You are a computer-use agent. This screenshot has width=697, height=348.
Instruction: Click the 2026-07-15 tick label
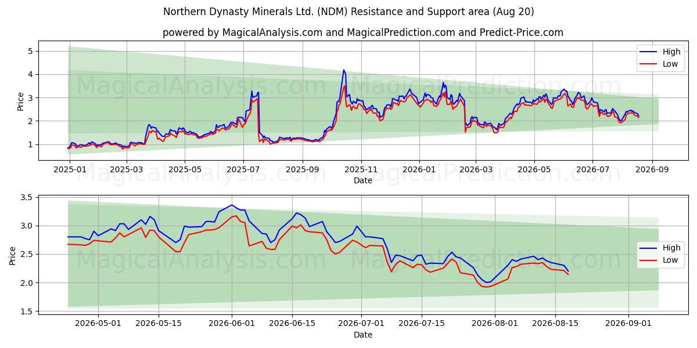[x=422, y=322]
